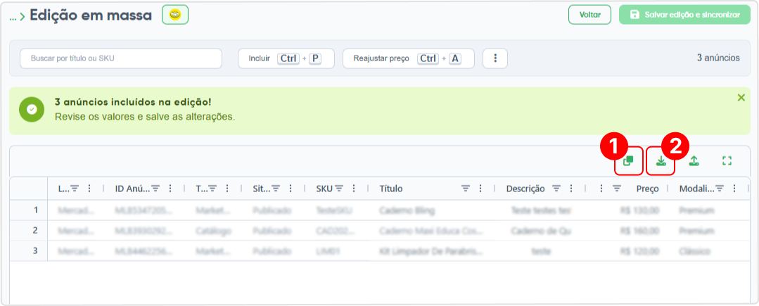This screenshot has height=306, width=759.
Task: Toggle fullscreen view of the table
Action: tap(727, 161)
